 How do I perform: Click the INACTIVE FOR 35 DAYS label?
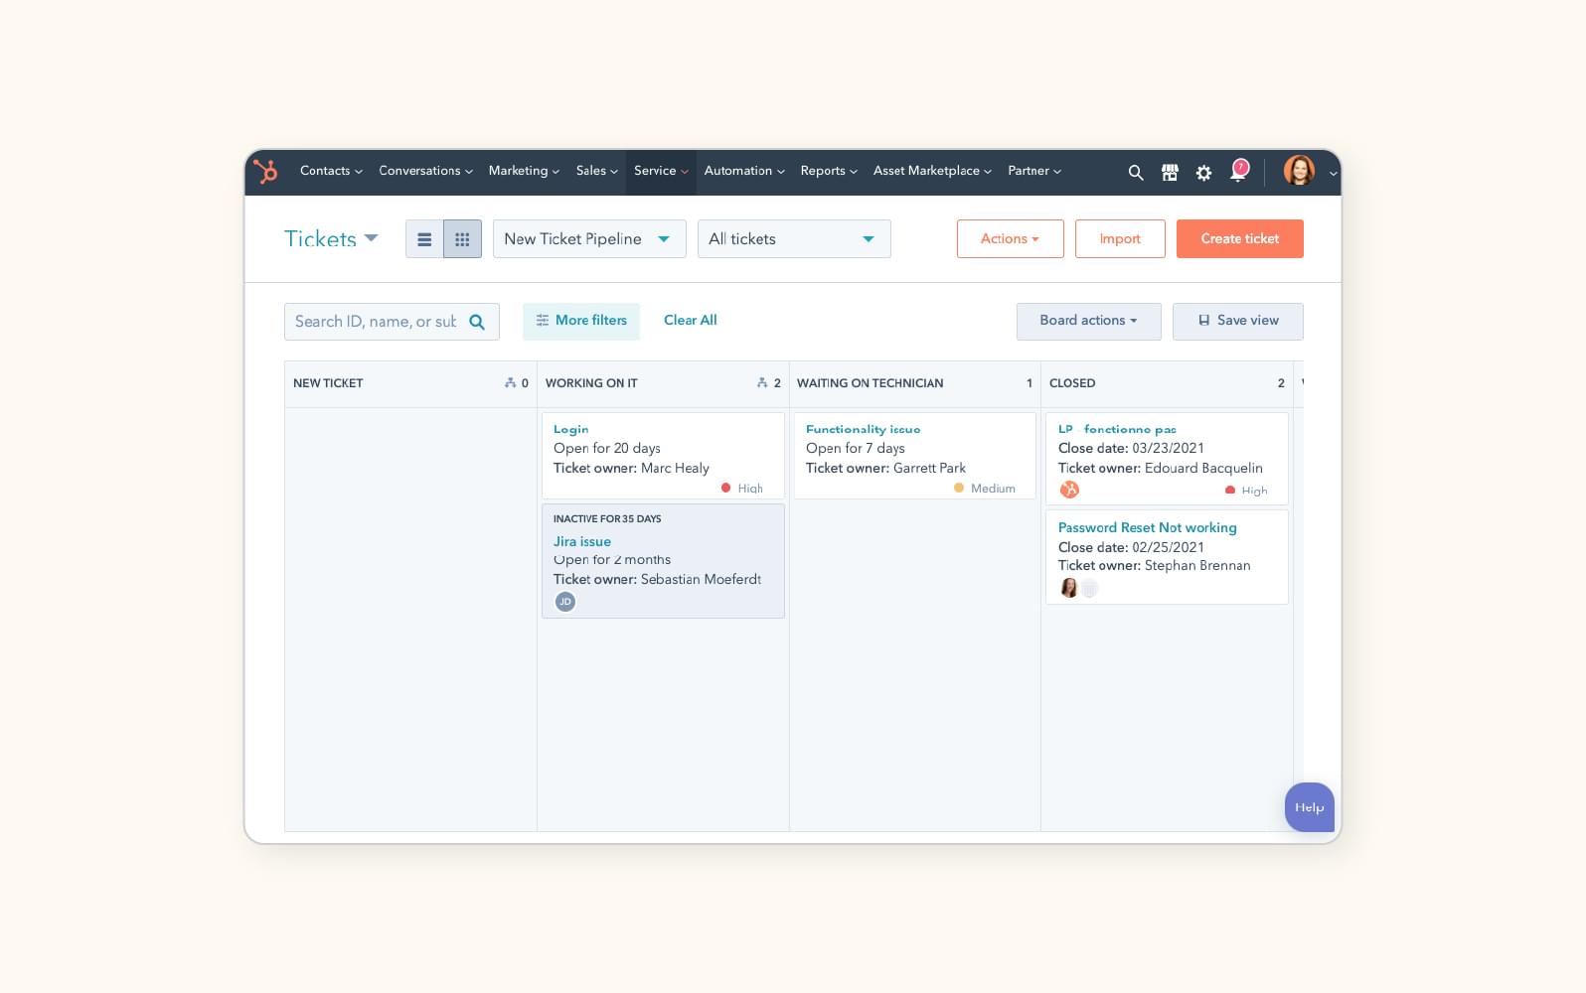607,519
